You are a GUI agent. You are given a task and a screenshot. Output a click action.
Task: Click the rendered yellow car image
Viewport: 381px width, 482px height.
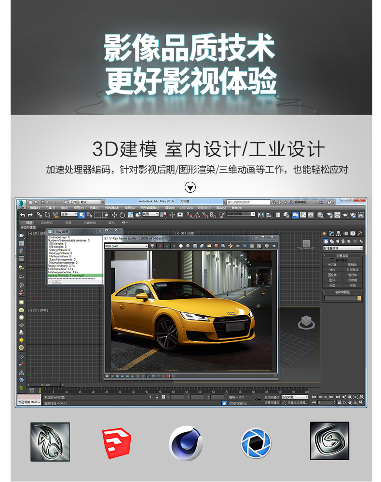click(191, 310)
